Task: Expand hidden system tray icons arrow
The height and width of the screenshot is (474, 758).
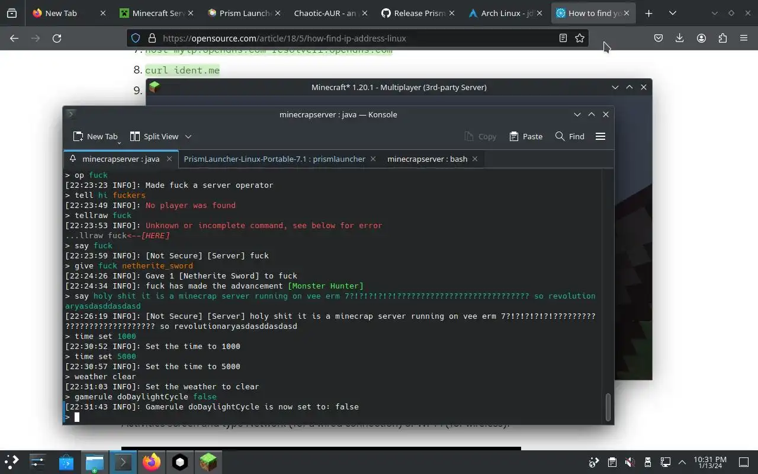Action: pyautogui.click(x=682, y=462)
